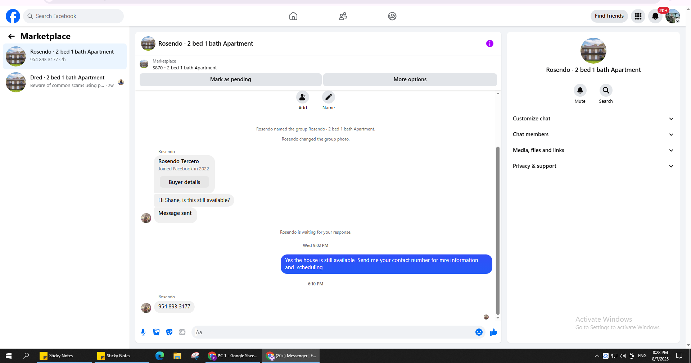The width and height of the screenshot is (691, 363).
Task: Open Buyer details button
Action: 185,182
